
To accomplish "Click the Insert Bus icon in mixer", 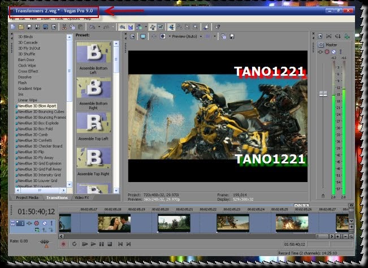I will tap(347, 36).
